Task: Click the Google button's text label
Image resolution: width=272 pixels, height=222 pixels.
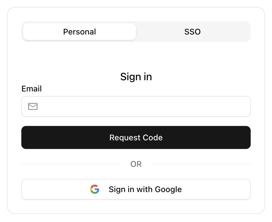Action: pyautogui.click(x=145, y=190)
